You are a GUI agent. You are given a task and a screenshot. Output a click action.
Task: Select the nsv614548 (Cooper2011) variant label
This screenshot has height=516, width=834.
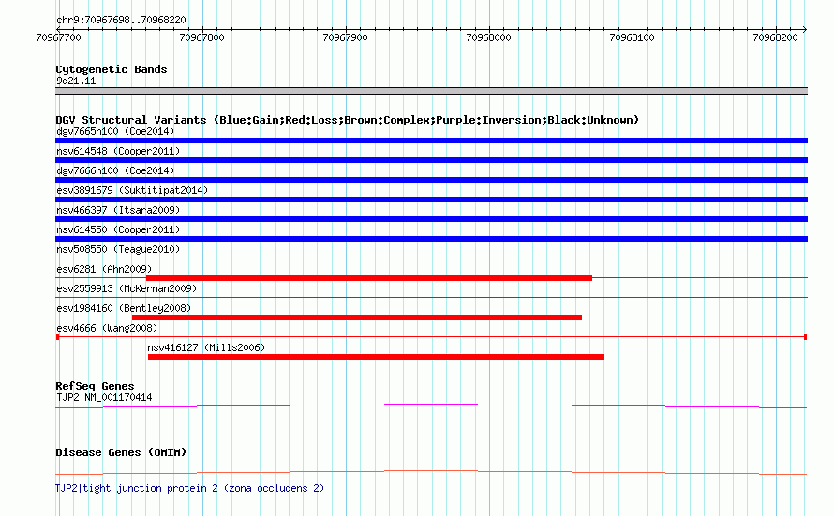118,151
